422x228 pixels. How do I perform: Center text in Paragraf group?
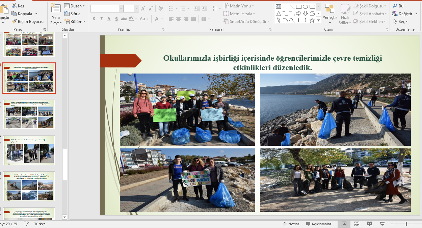pyautogui.click(x=178, y=19)
